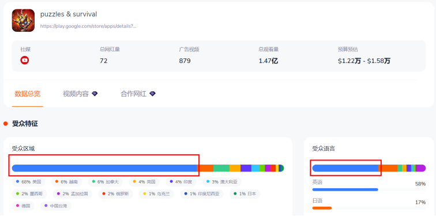
Task: Select the 1% 印度尼西亚 legend chip
Action: 202,193
